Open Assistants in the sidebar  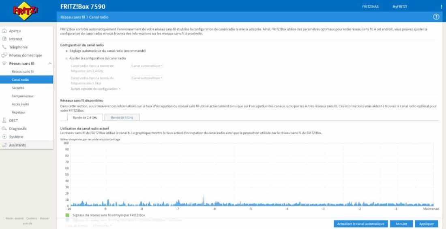17,145
